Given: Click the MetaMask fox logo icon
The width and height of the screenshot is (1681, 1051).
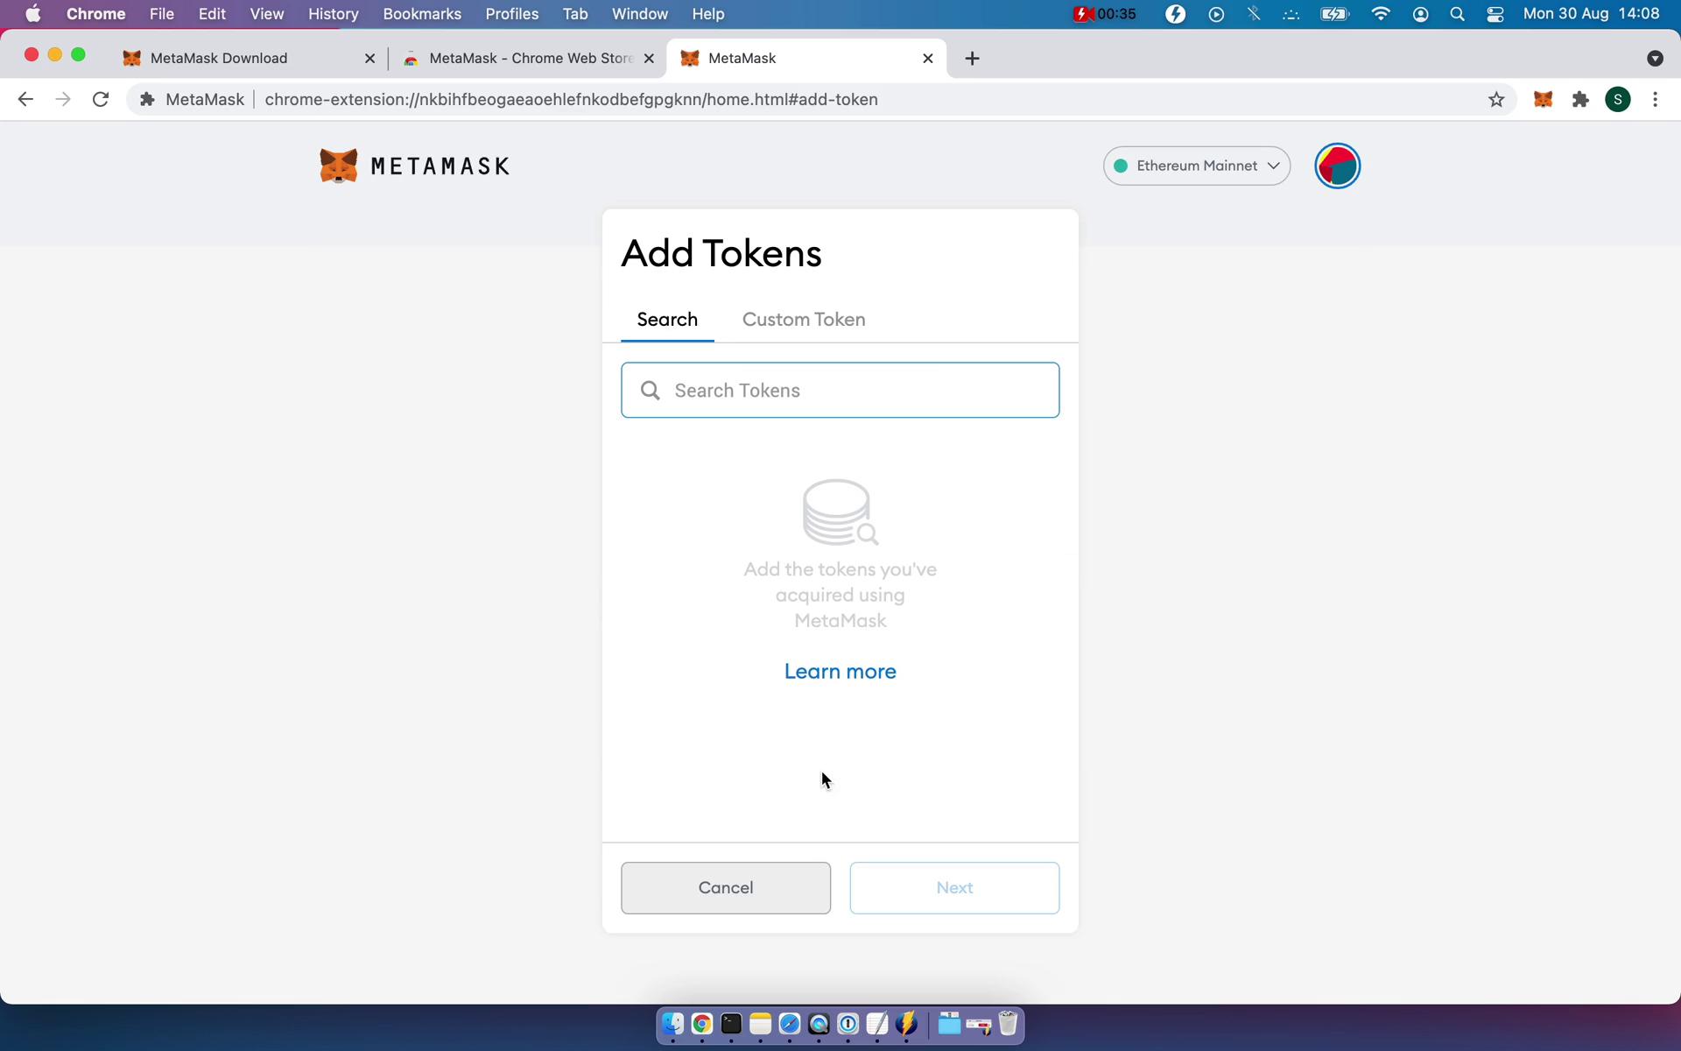Looking at the screenshot, I should click(x=339, y=166).
